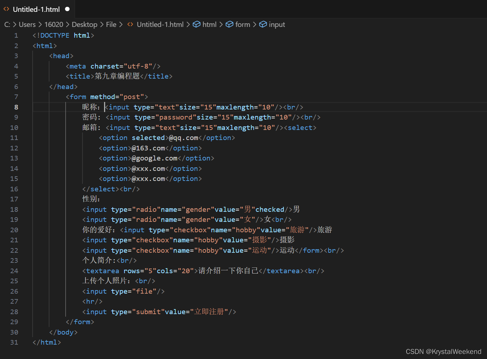Click the unsaved dot on Untitled-1.html tab

(x=67, y=9)
